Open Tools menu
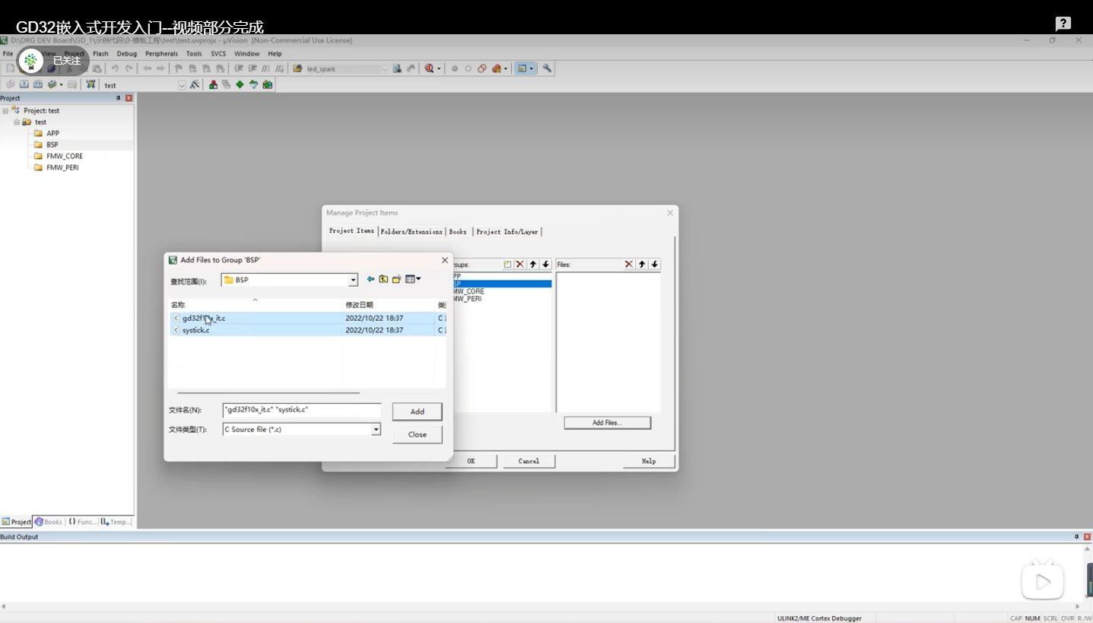 [x=194, y=54]
